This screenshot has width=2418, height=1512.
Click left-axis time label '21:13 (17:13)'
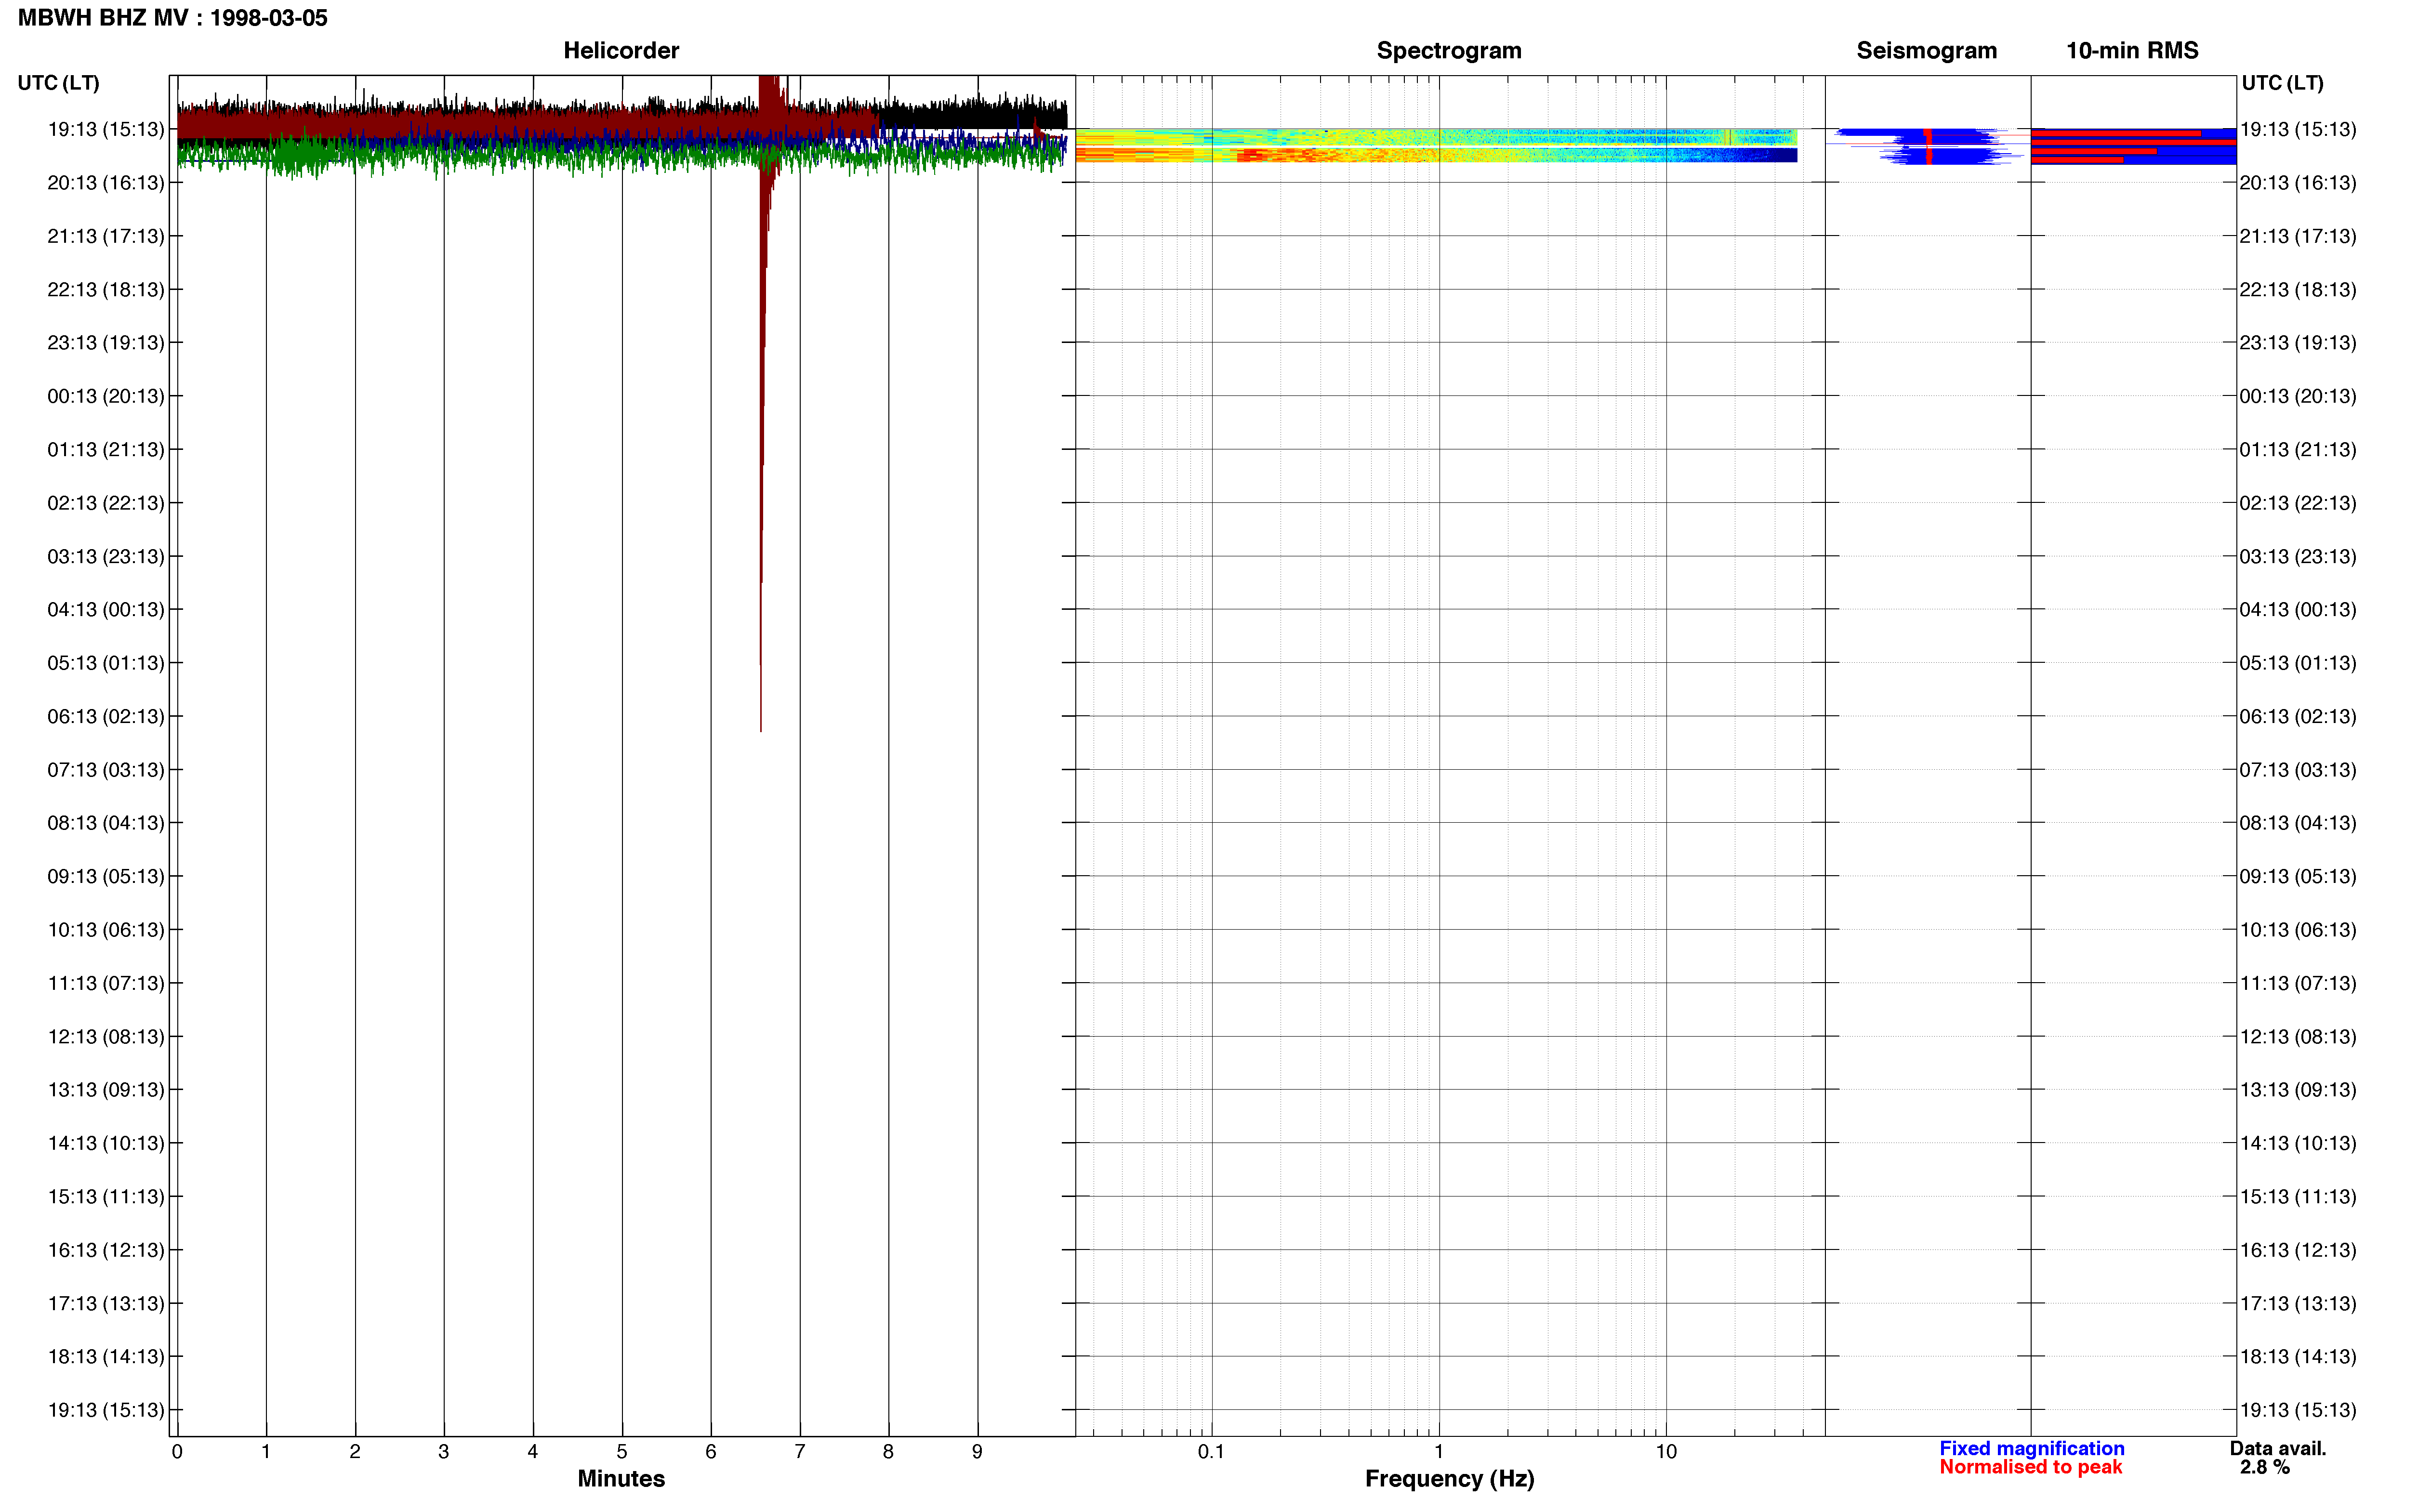[105, 236]
